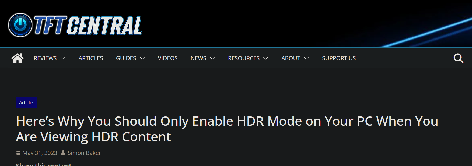The height and width of the screenshot is (166, 472).
Task: Open the Guides menu item
Action: 126,58
